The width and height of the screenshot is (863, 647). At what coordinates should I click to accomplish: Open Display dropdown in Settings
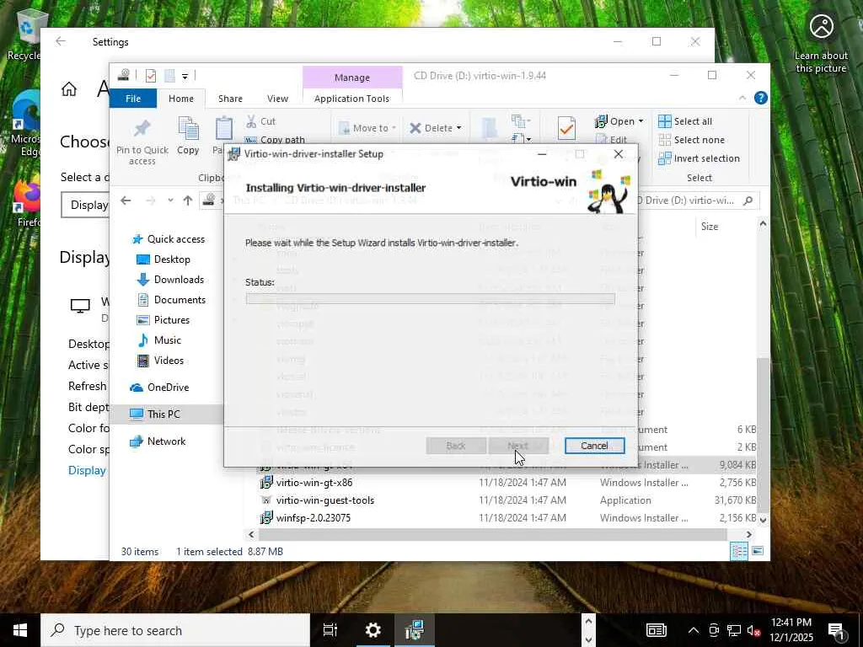coord(85,205)
